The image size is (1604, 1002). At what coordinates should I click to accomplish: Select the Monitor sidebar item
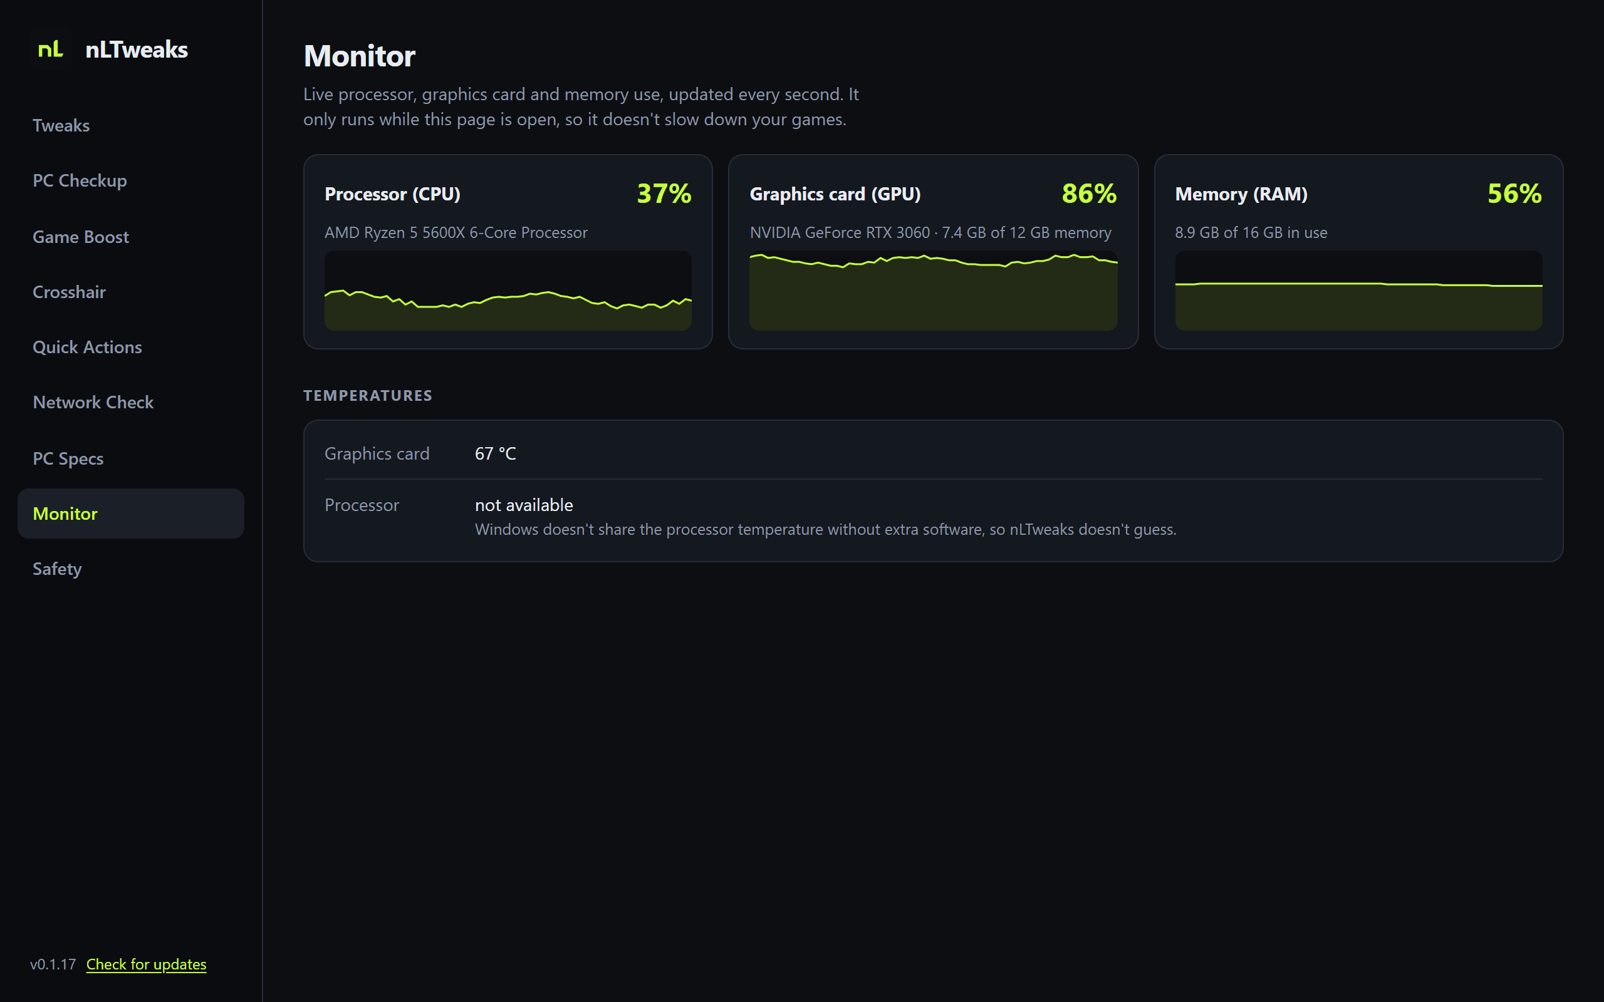coord(130,514)
